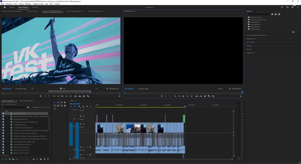Click Lift button in Program monitor

(196, 96)
